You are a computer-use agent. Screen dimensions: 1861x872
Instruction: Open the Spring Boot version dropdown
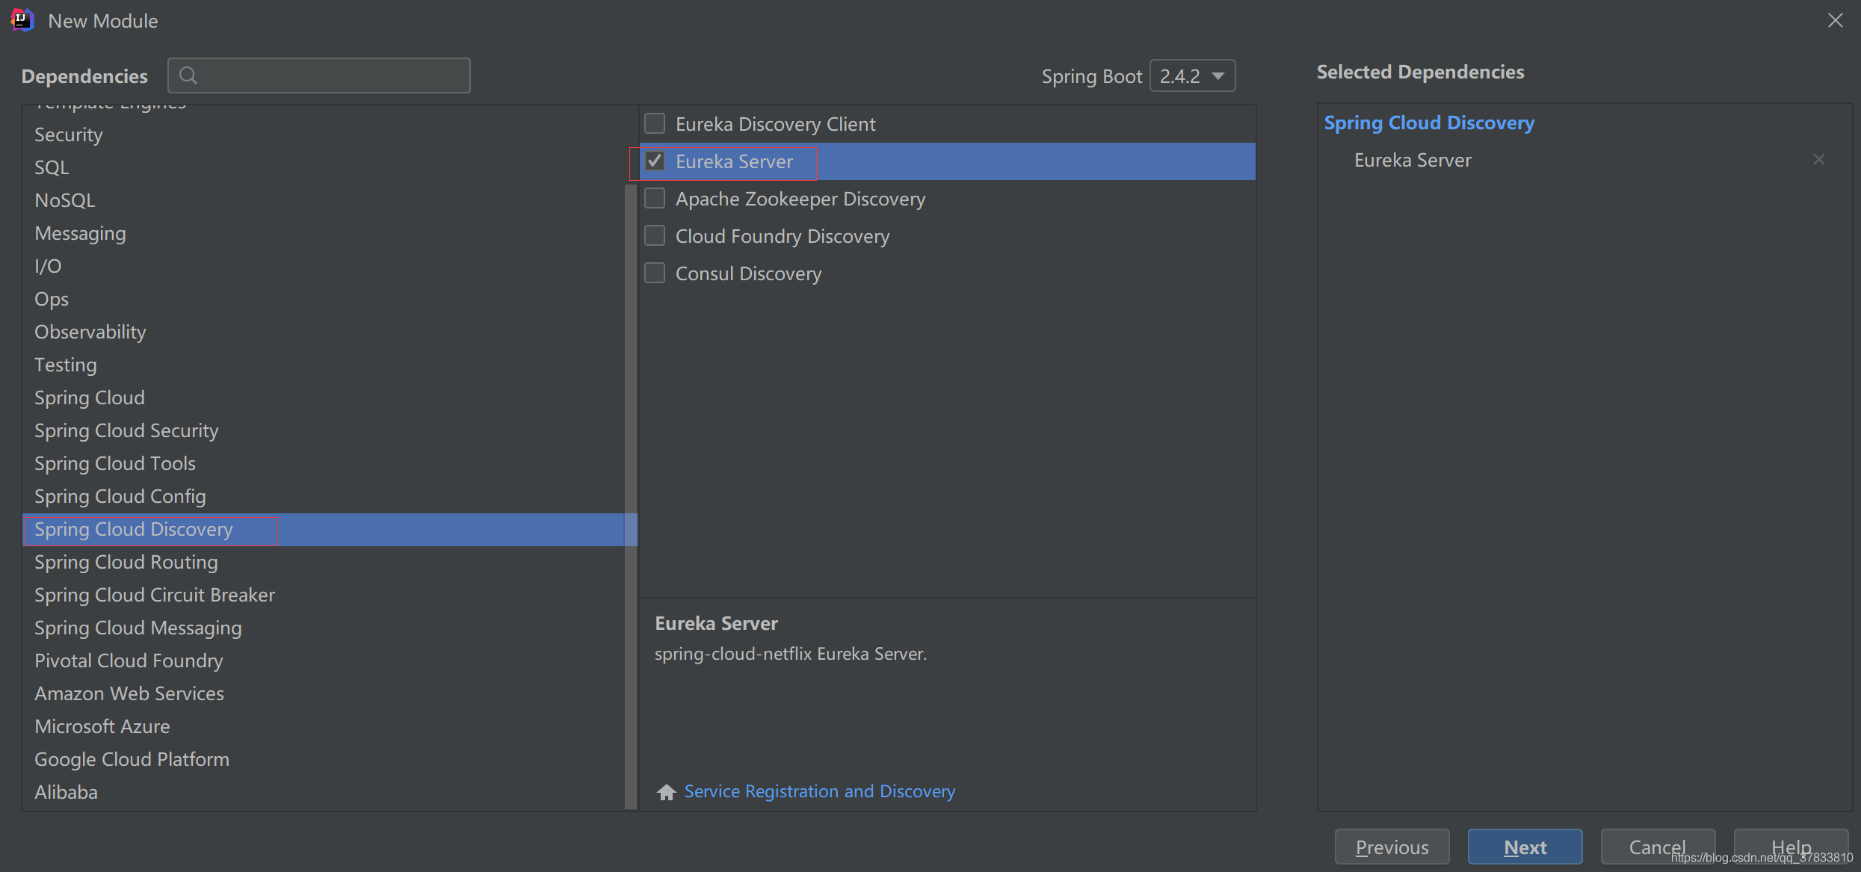pyautogui.click(x=1192, y=76)
